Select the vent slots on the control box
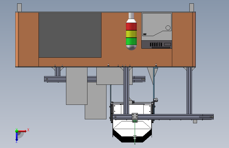 tap(156, 44)
